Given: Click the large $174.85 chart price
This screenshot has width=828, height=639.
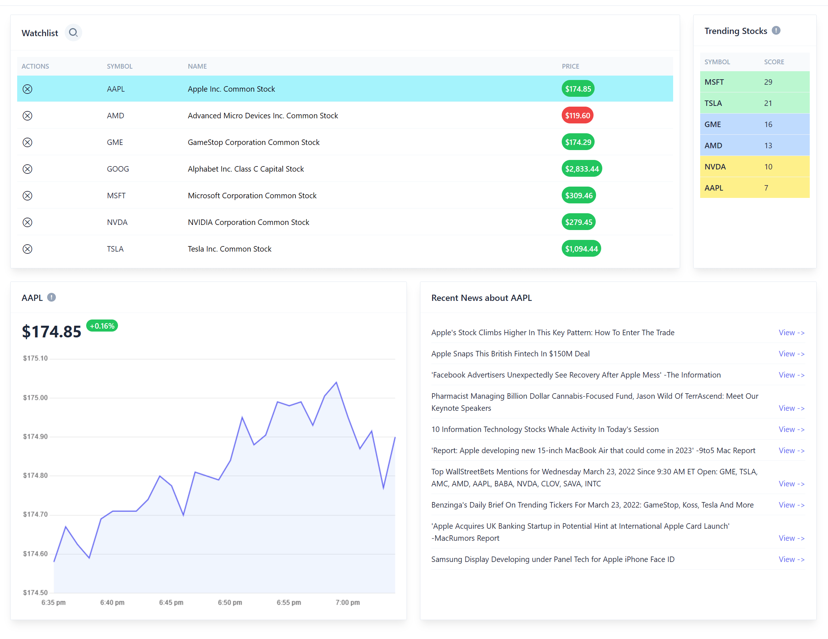Looking at the screenshot, I should pyautogui.click(x=51, y=332).
